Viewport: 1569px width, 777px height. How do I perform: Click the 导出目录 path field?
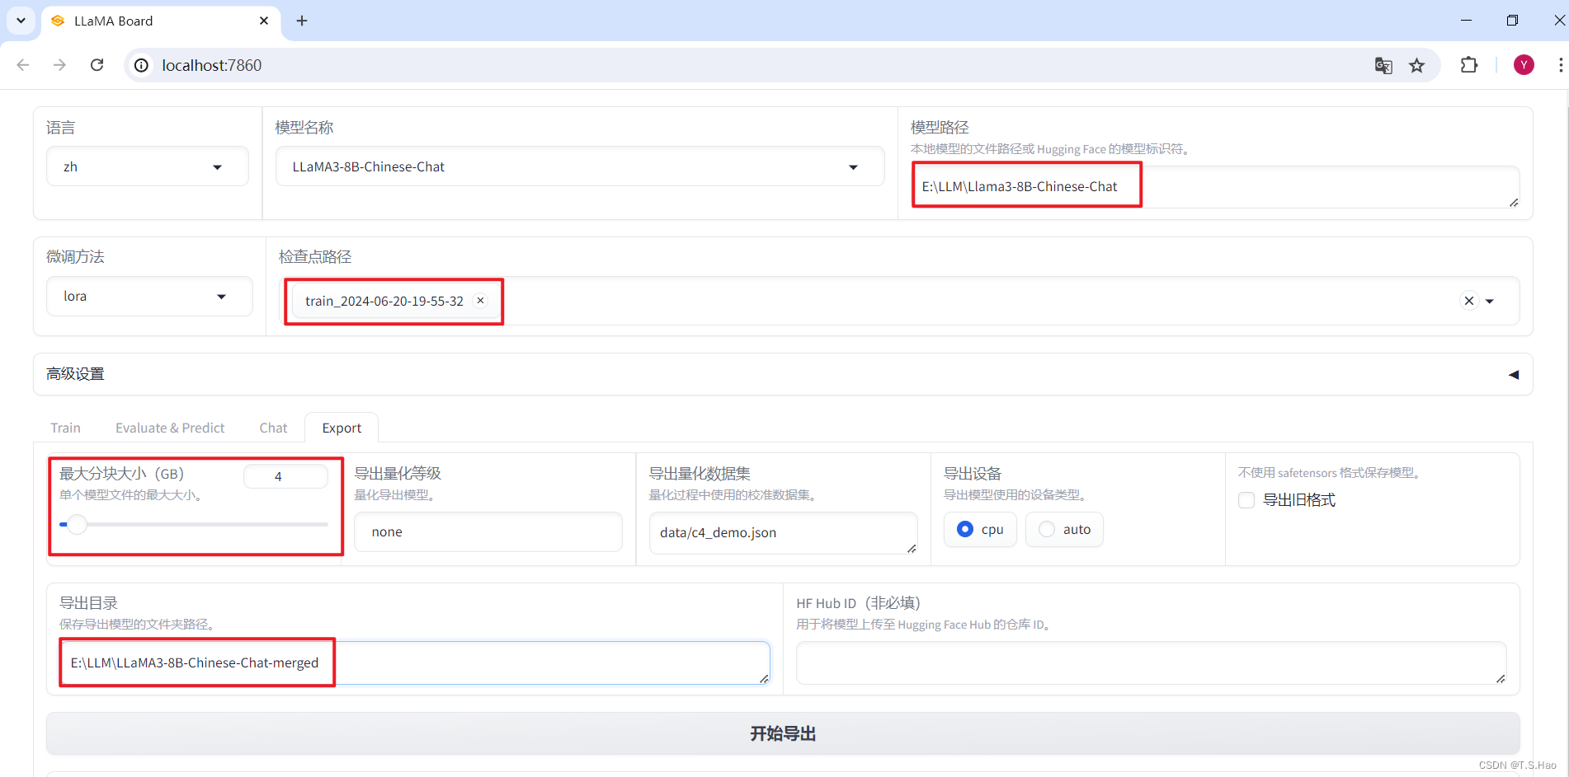tap(415, 663)
